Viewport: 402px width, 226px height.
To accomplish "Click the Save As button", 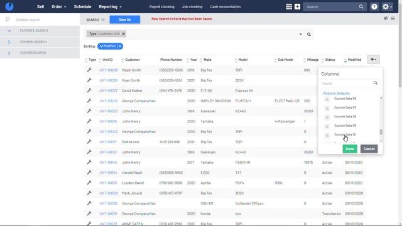I will click(125, 19).
